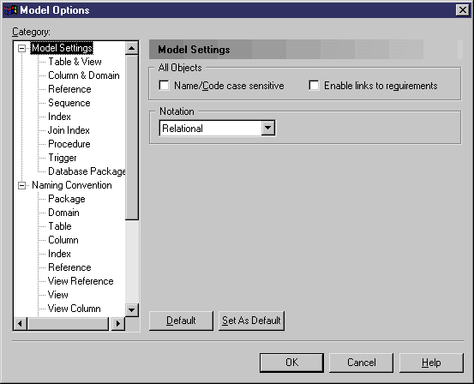Confirm with the OK button
Image resolution: width=474 pixels, height=384 pixels.
(x=291, y=363)
